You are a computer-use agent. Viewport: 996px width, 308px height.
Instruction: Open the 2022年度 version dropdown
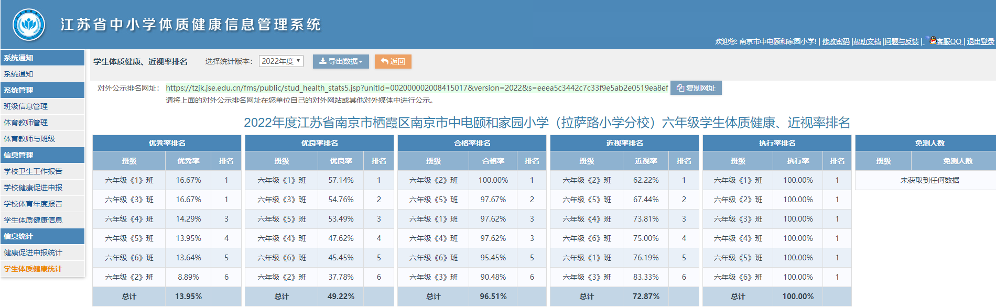(x=281, y=61)
